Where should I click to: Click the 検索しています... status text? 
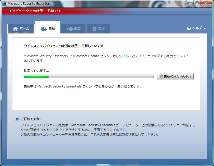[36, 71]
